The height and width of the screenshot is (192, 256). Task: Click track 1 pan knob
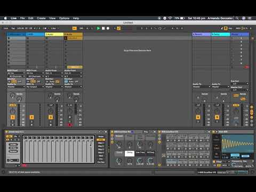click(x=13, y=111)
